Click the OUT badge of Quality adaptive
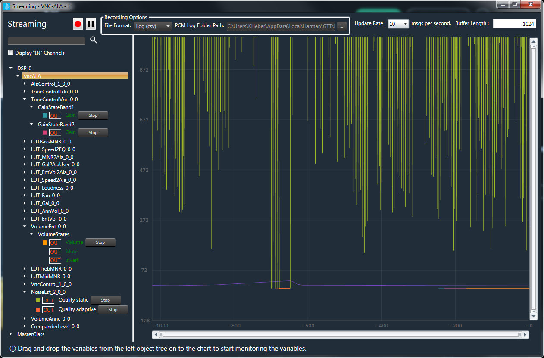Image resolution: width=544 pixels, height=358 pixels. point(48,310)
